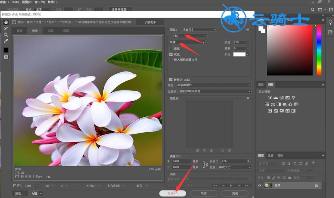This screenshot has width=334, height=198.
Task: Switch to the 四联 4-up tab
Action: (66, 31)
